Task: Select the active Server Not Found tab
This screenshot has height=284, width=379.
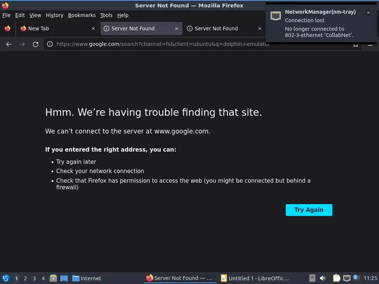Action: click(141, 28)
